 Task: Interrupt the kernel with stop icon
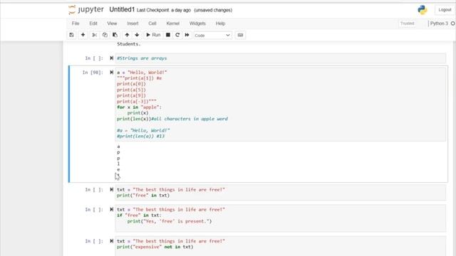click(x=168, y=35)
